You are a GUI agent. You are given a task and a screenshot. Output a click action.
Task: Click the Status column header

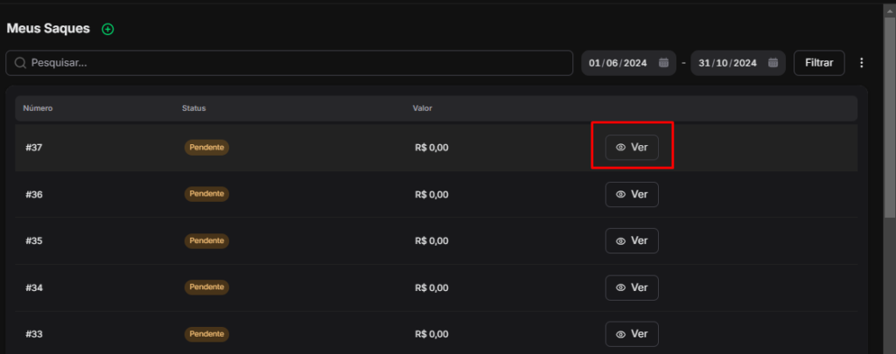pyautogui.click(x=193, y=108)
